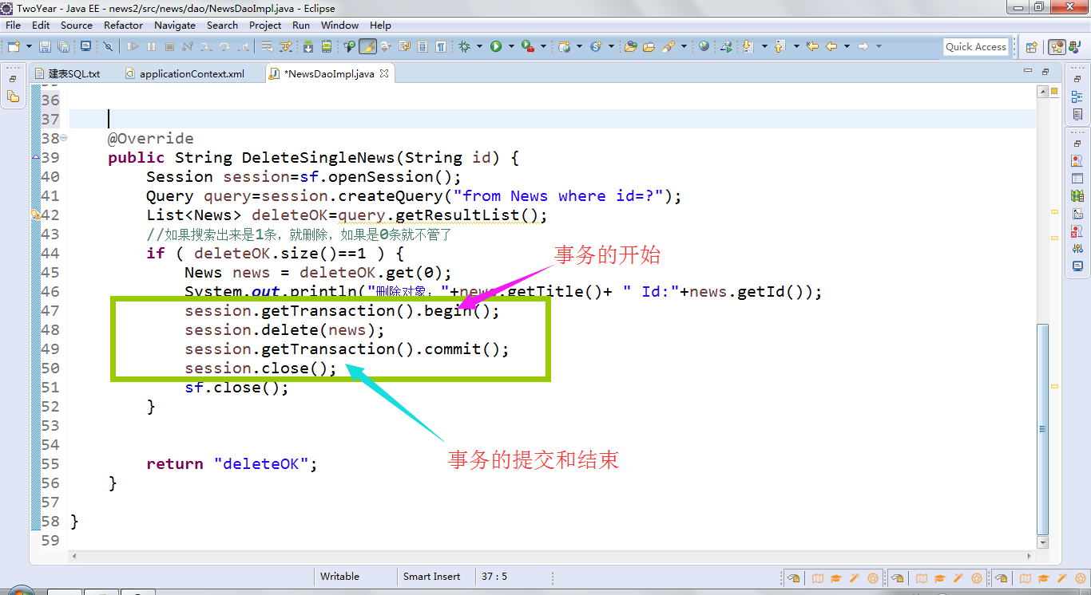Open the Back history dropdown

(847, 46)
